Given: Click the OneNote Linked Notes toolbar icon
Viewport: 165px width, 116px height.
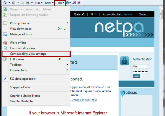Looking at the screenshot, I should 79,3.
